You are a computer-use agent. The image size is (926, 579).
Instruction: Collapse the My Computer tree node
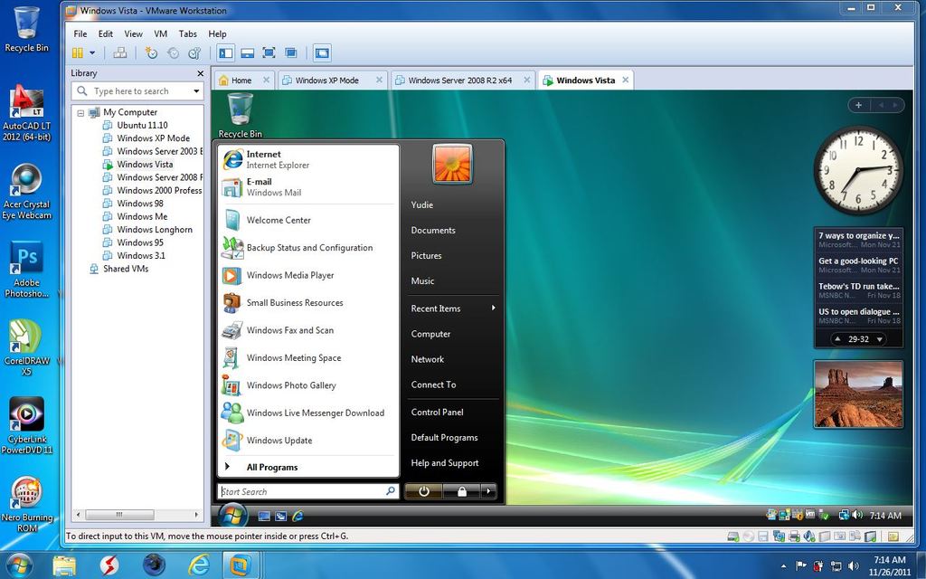(x=80, y=112)
